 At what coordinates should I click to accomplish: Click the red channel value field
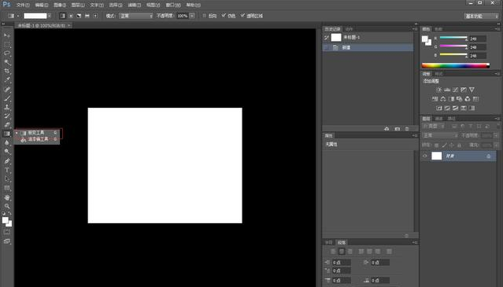point(477,39)
